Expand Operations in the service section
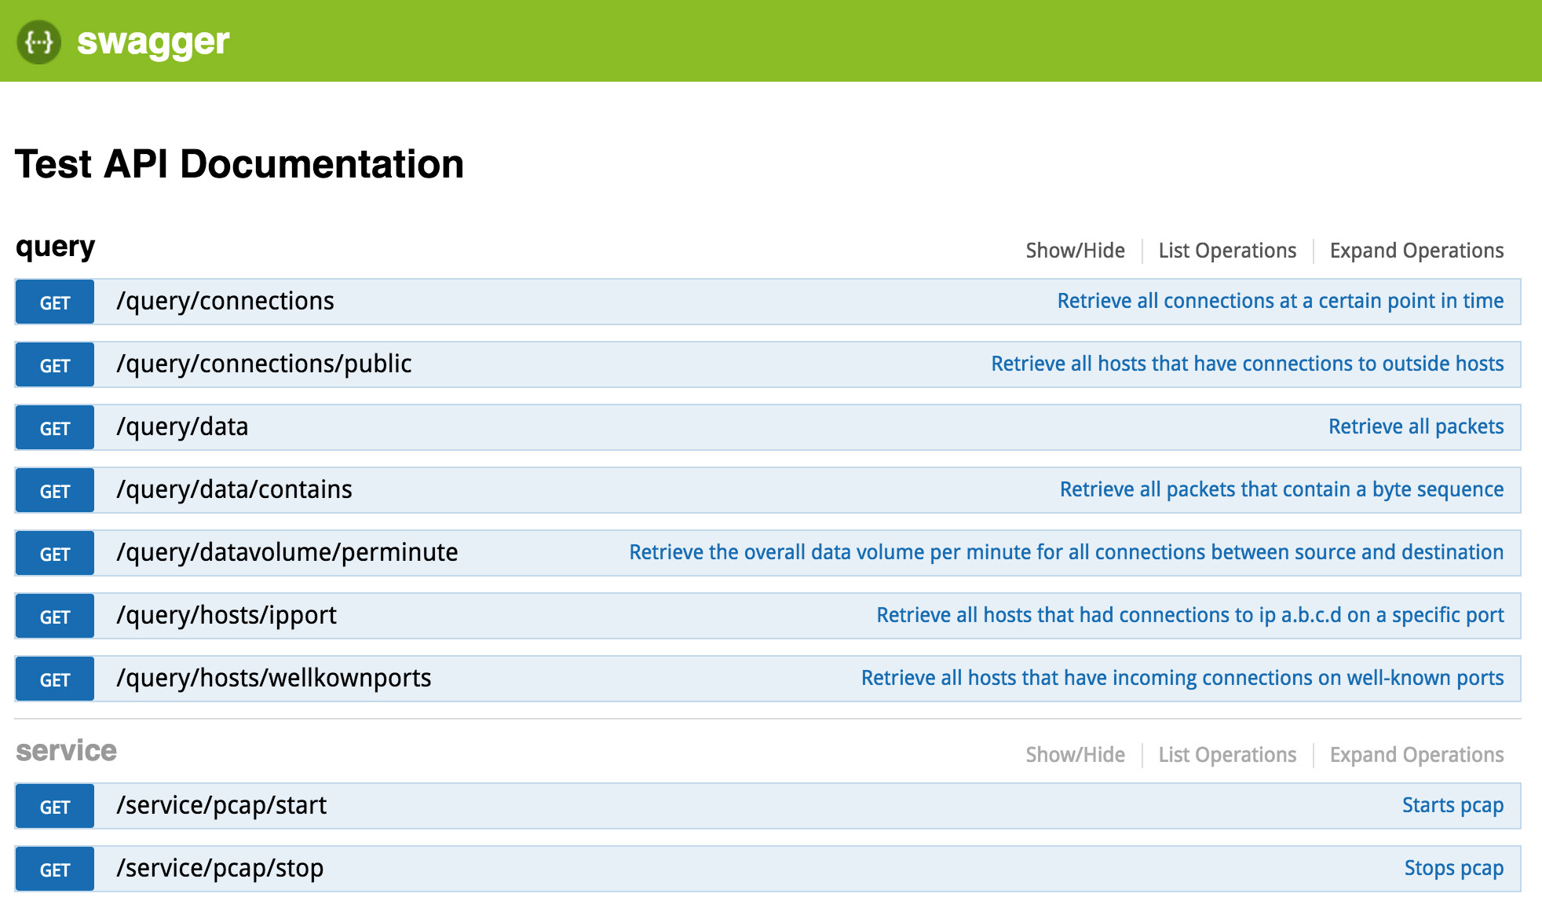Viewport: 1542px width, 908px height. coord(1416,755)
